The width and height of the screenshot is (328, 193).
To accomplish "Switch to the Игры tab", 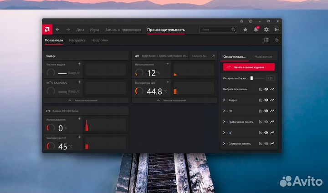I will coord(94,30).
